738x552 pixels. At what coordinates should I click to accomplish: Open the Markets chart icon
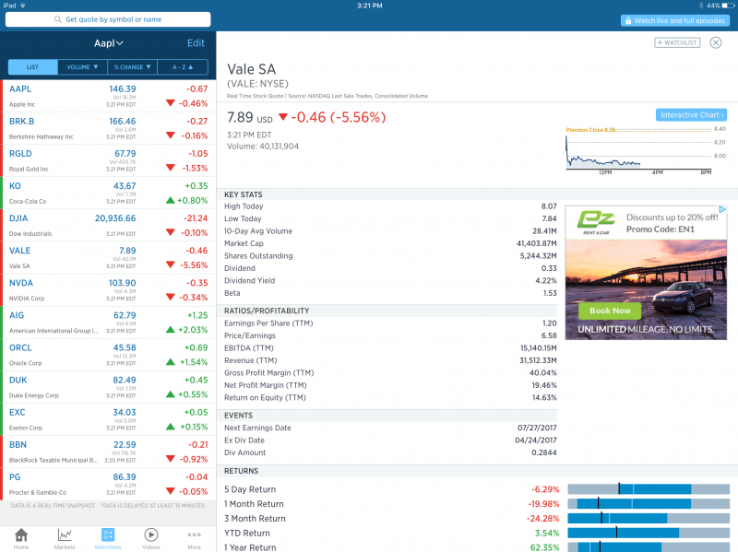coord(65,534)
